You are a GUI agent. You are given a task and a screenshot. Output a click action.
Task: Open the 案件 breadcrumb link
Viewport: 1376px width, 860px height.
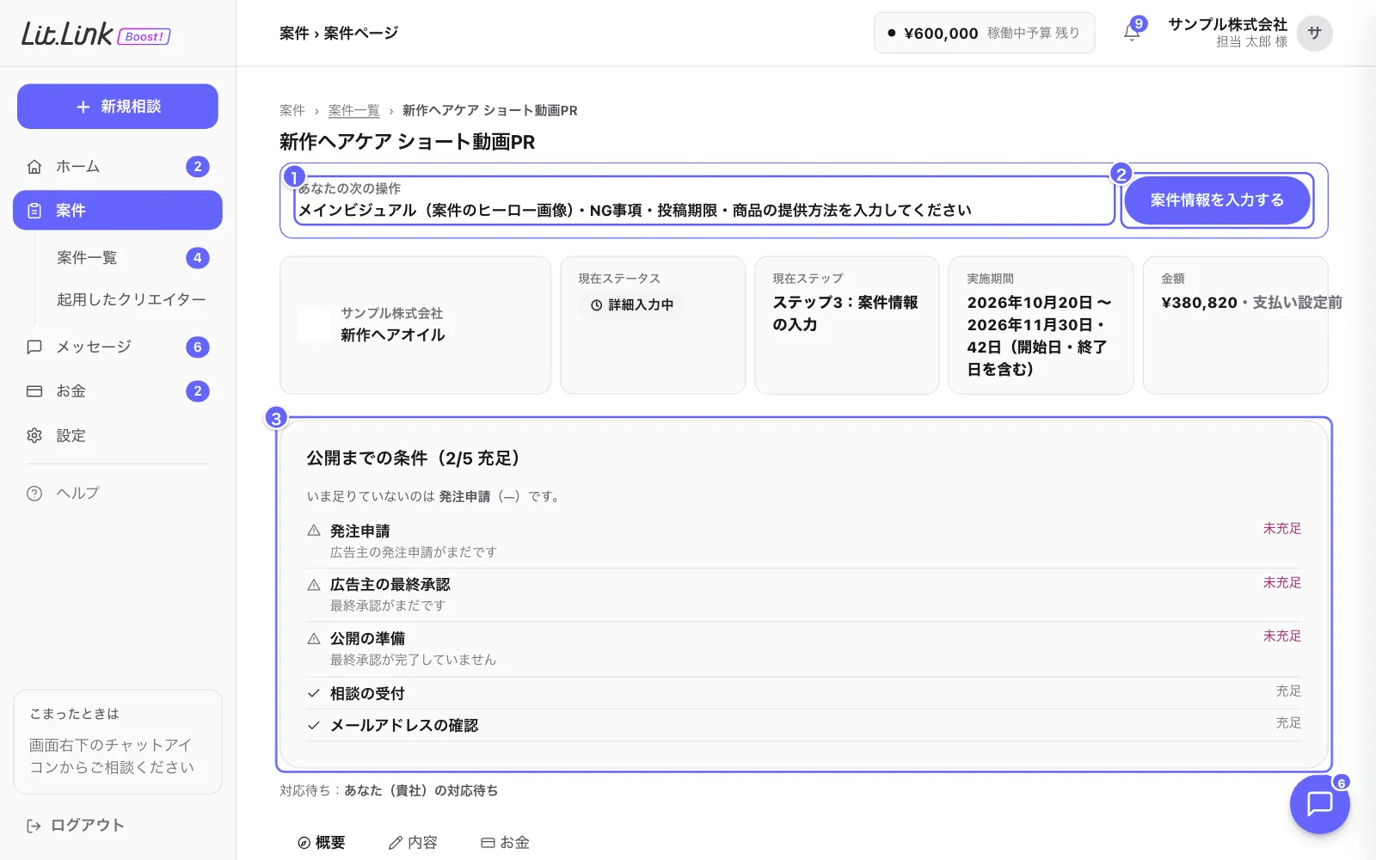pos(292,111)
